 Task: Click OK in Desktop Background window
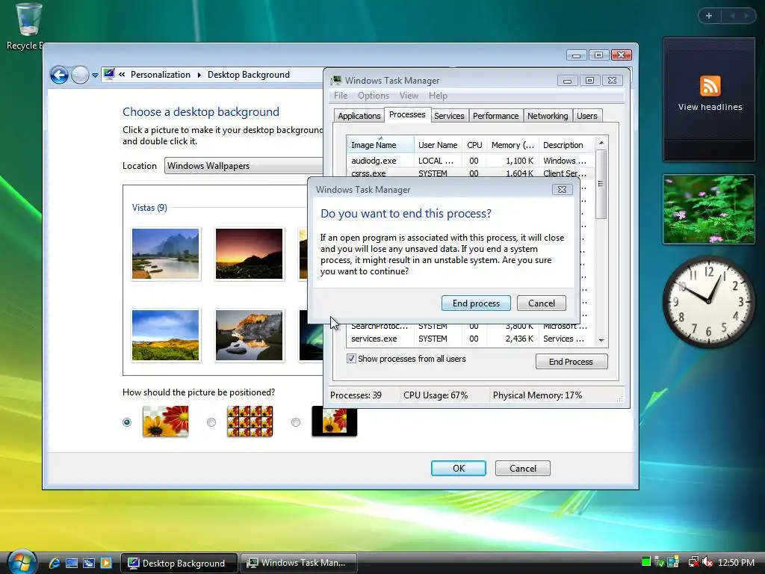tap(459, 468)
